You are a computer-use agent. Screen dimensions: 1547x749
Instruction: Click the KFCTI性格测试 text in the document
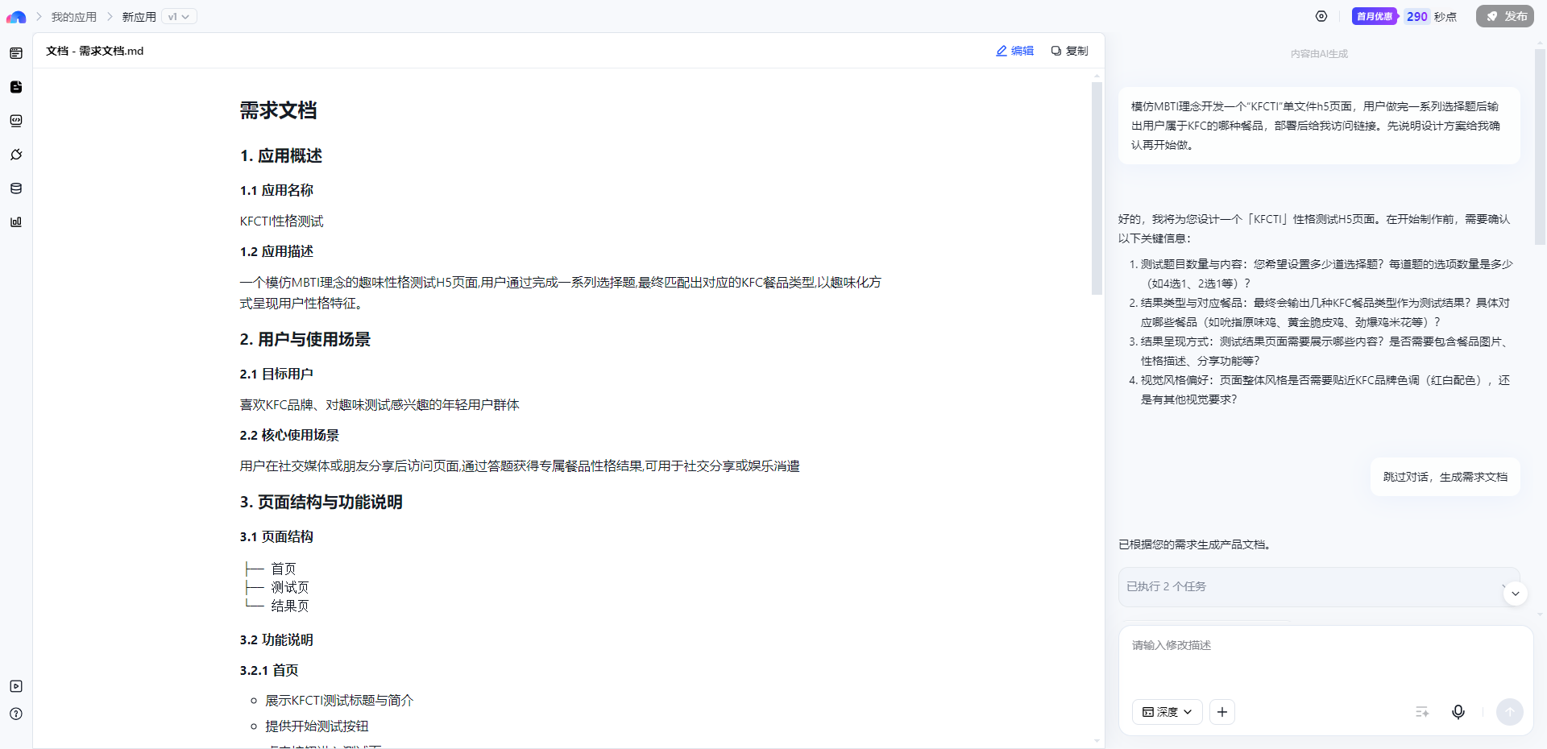tap(282, 221)
